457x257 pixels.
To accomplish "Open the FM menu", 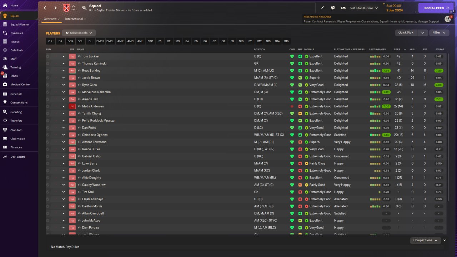I will [x=343, y=8].
